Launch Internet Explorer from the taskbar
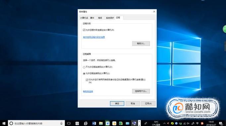This screenshot has width=226, height=126. (x=85, y=123)
